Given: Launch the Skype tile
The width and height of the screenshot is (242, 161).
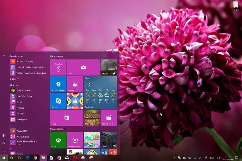Looking at the screenshot, I should click(x=58, y=101).
